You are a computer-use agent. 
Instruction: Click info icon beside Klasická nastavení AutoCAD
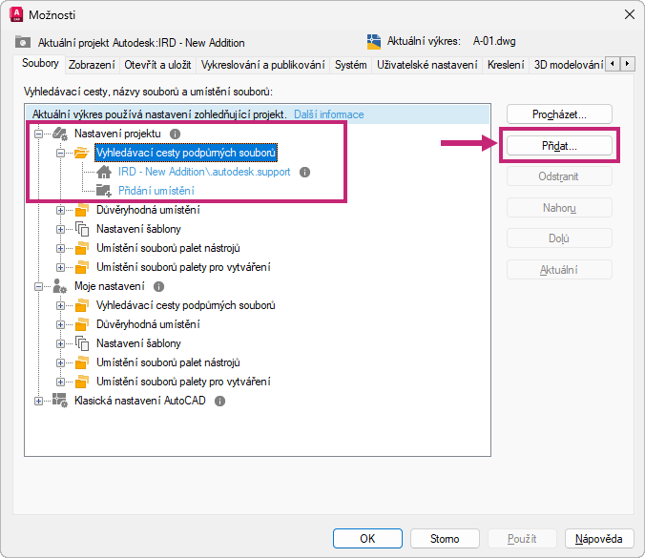(x=220, y=401)
